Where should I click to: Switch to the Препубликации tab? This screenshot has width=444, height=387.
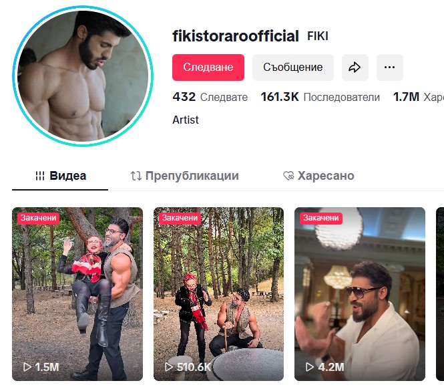click(185, 176)
